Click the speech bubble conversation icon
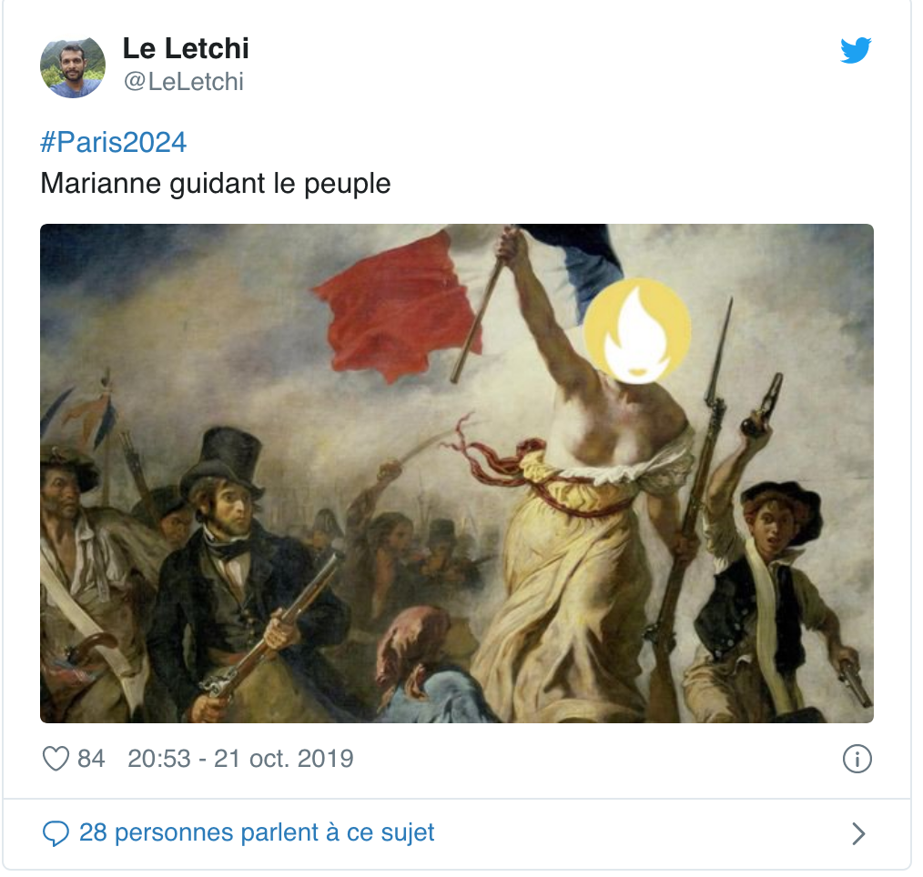Screen dimensions: 923x877 pos(56,833)
